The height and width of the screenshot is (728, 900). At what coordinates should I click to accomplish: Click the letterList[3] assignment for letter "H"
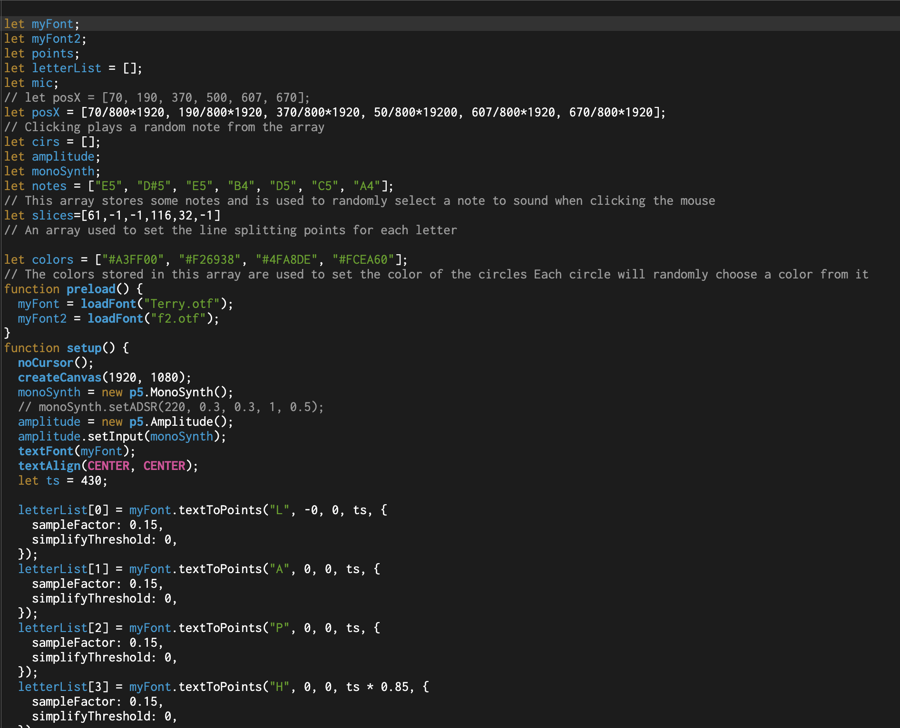(x=223, y=687)
